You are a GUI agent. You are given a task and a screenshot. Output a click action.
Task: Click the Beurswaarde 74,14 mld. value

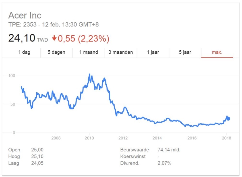[169, 150]
